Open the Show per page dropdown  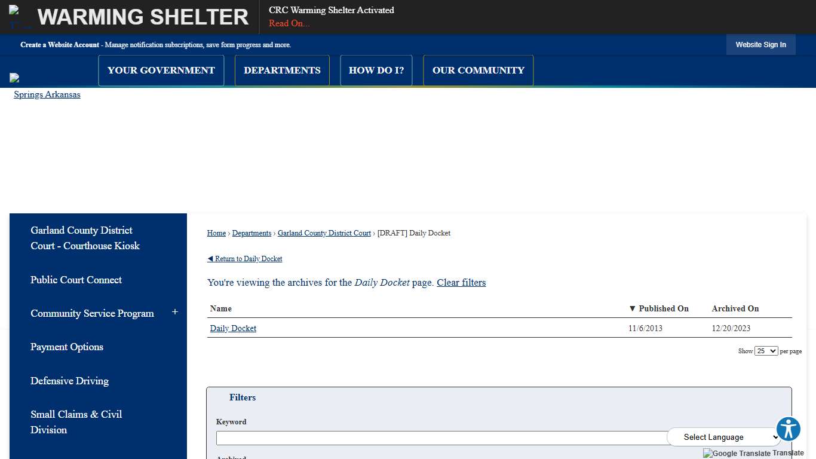point(766,351)
